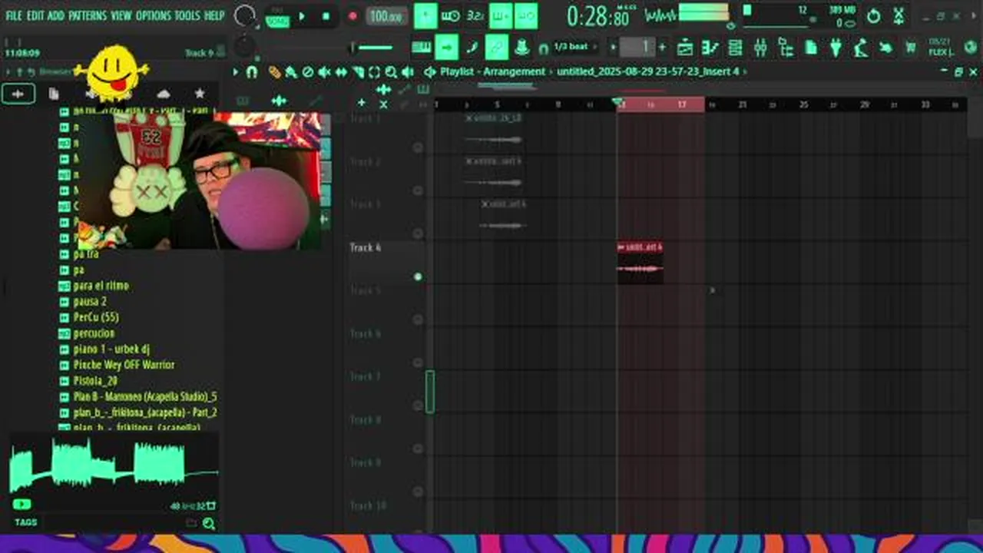Select 'para el ritmo' in browser list
Image resolution: width=983 pixels, height=553 pixels.
(x=101, y=285)
